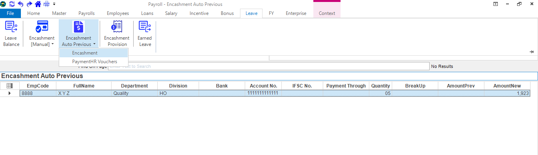Click the Print icon in quick access toolbar
This screenshot has width=538, height=155.
click(x=47, y=4)
